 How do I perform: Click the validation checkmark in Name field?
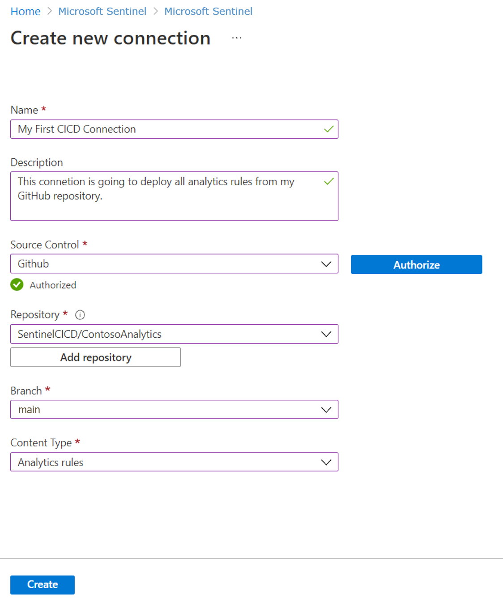click(x=328, y=129)
